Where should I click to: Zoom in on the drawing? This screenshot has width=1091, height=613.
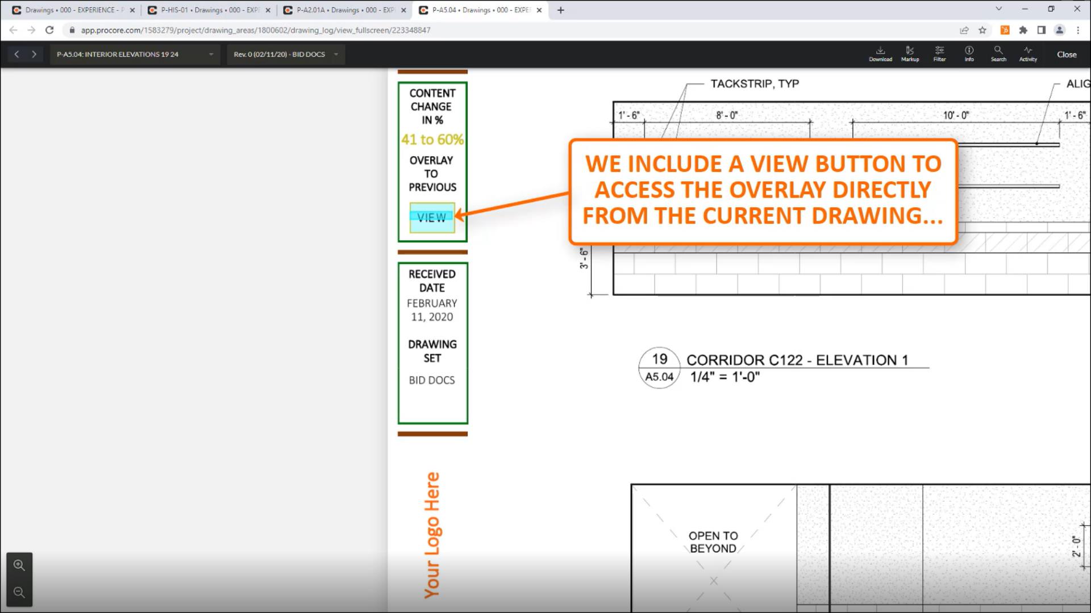pos(19,565)
